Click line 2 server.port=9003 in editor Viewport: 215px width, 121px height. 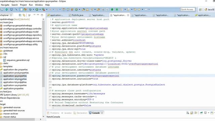[x=63, y=22]
